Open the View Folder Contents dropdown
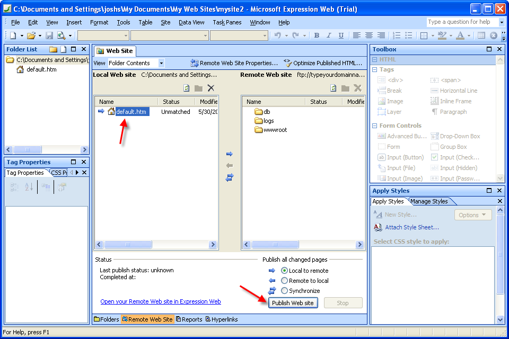The height and width of the screenshot is (339, 509). pyautogui.click(x=161, y=63)
